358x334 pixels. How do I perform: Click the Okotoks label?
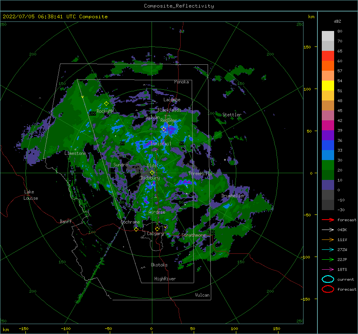(x=159, y=265)
